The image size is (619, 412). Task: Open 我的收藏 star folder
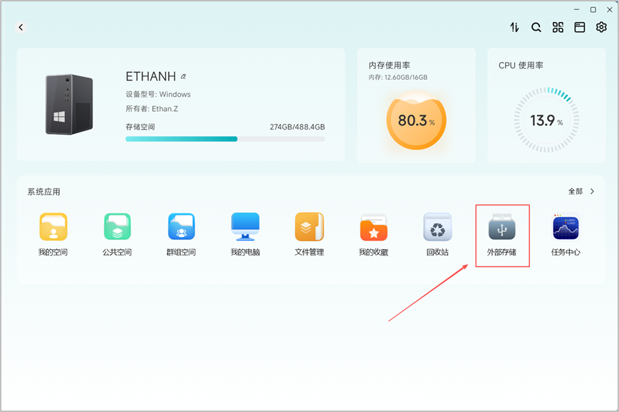(x=373, y=228)
